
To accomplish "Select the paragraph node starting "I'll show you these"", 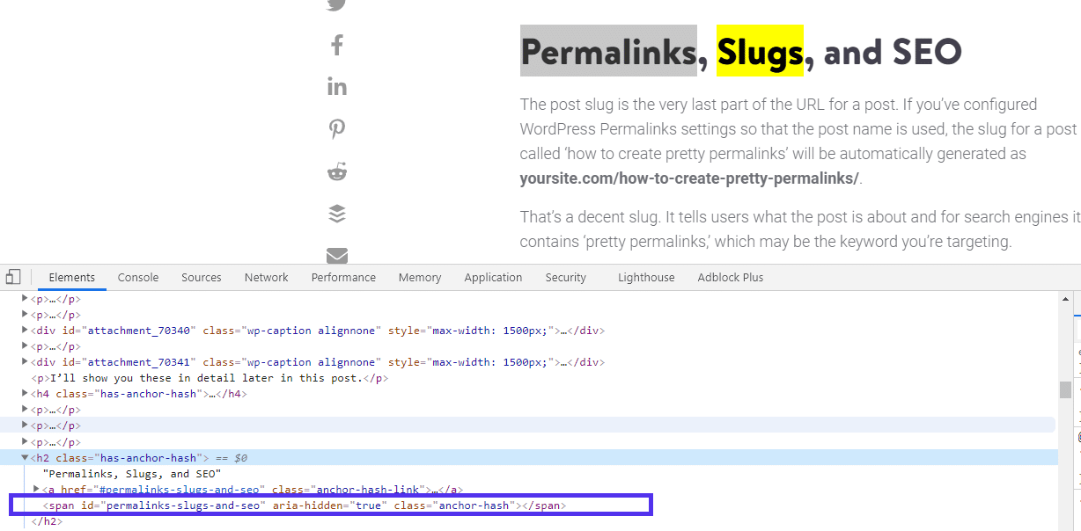I will 210,378.
